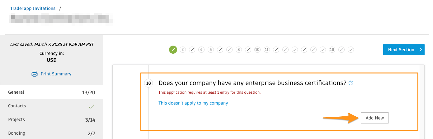The height and width of the screenshot is (139, 433).
Task: Go to the green completed first step
Action: (173, 49)
